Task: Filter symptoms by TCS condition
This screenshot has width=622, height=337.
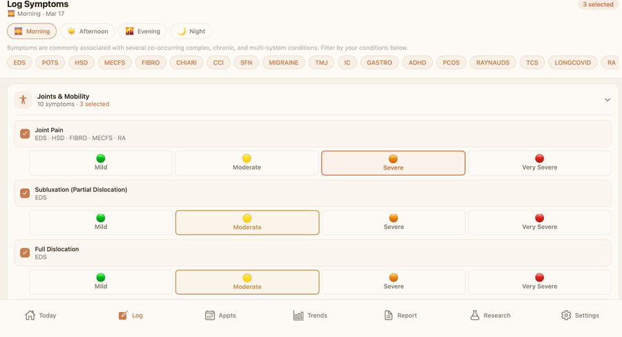Action: [532, 62]
